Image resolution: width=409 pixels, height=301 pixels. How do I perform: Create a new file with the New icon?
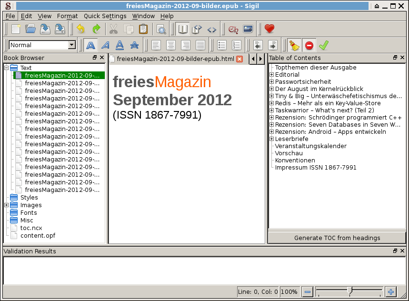pyautogui.click(x=16, y=29)
